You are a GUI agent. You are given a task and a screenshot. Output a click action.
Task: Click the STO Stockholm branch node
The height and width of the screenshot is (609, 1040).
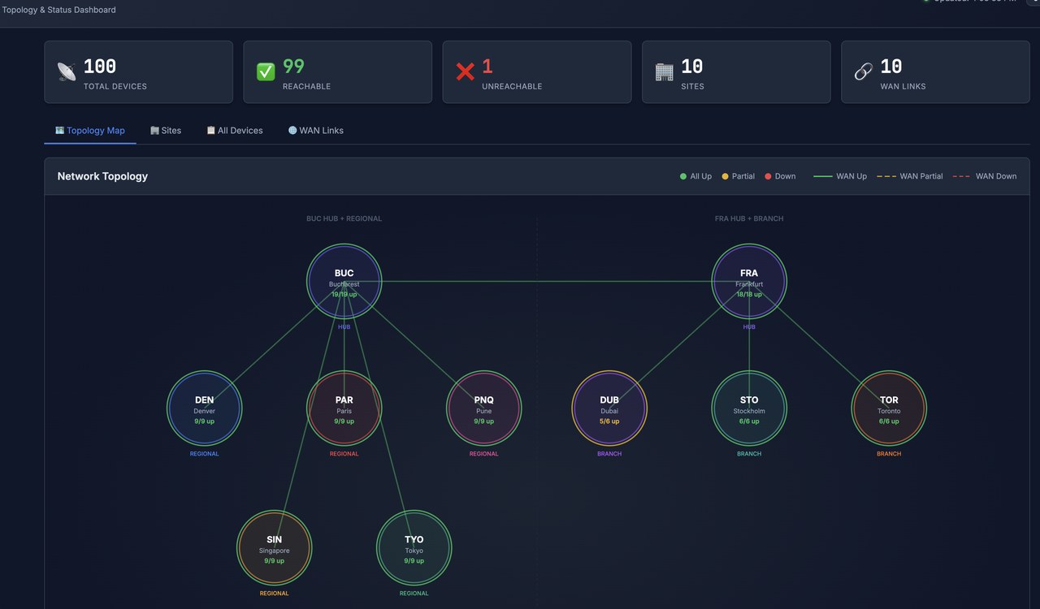tap(749, 408)
